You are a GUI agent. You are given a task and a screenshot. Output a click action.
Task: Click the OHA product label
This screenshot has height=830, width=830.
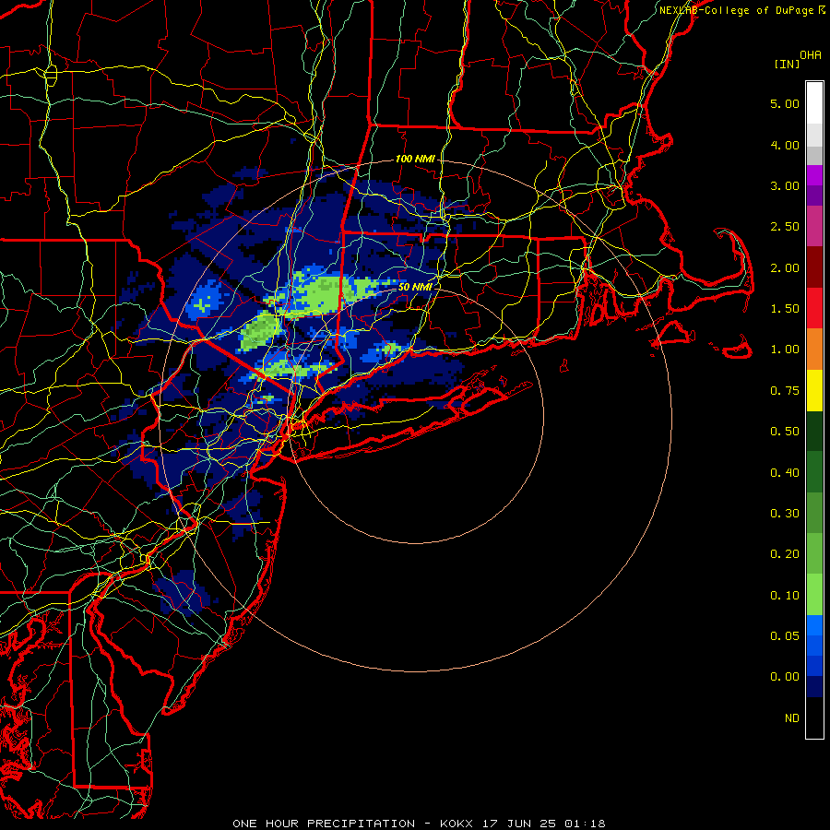tap(811, 55)
